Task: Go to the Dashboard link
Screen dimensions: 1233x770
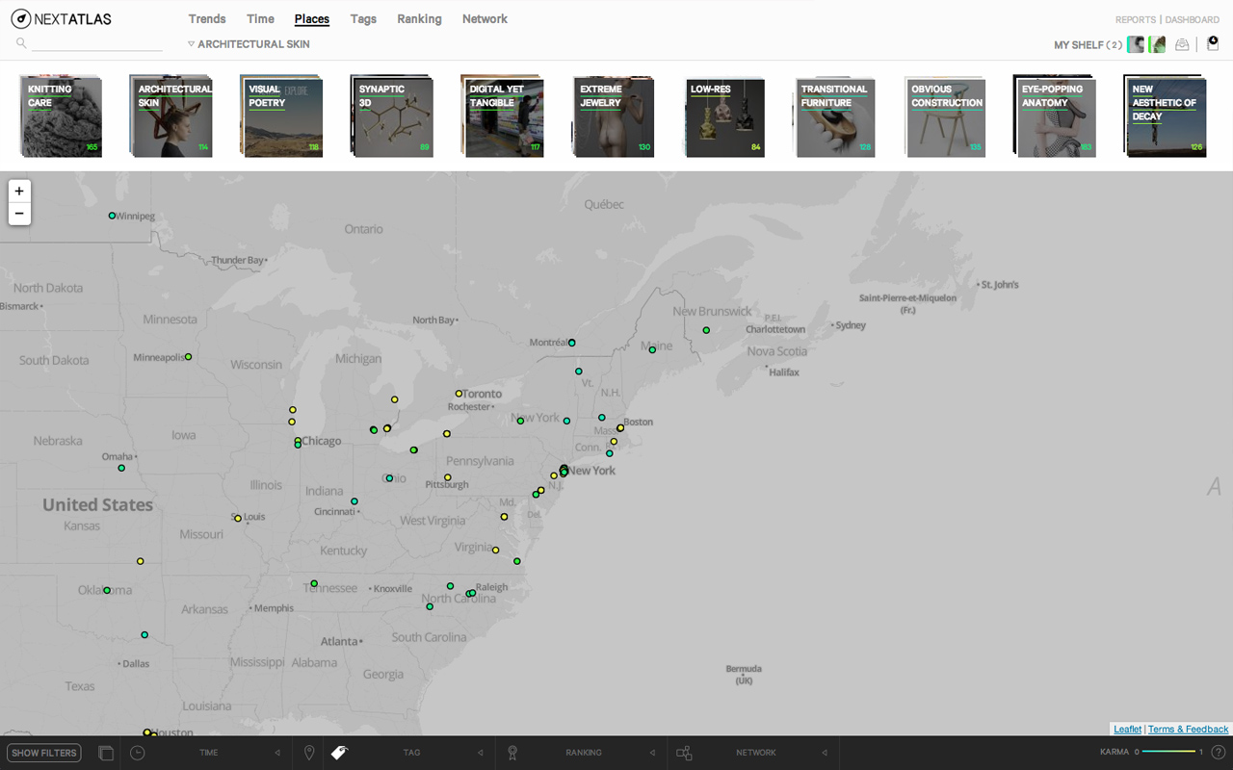Action: click(1193, 19)
